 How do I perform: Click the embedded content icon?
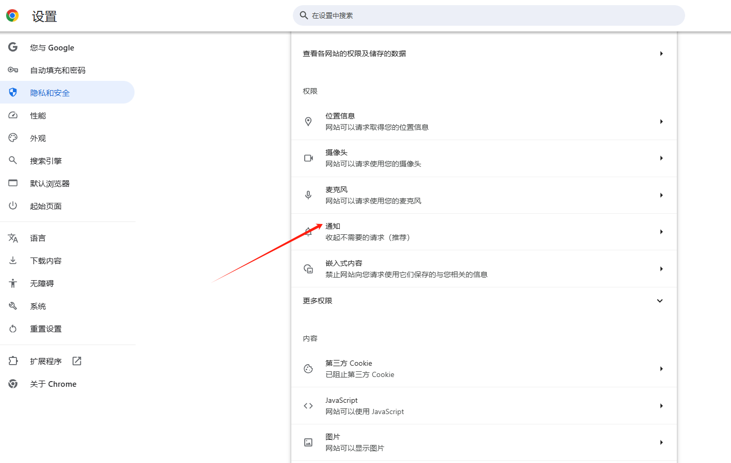click(308, 269)
